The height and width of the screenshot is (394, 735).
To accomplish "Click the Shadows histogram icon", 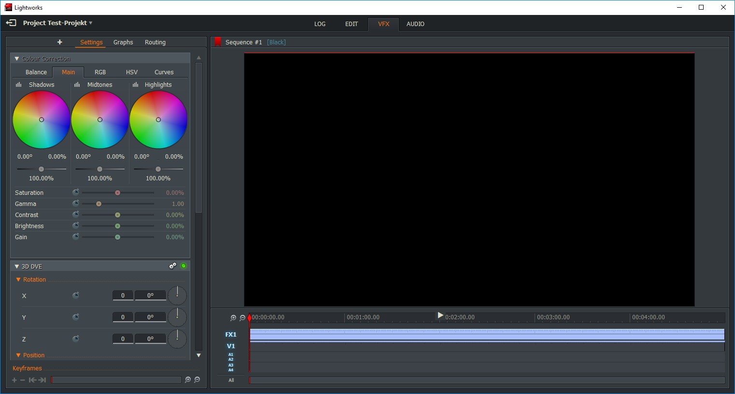I will click(19, 84).
